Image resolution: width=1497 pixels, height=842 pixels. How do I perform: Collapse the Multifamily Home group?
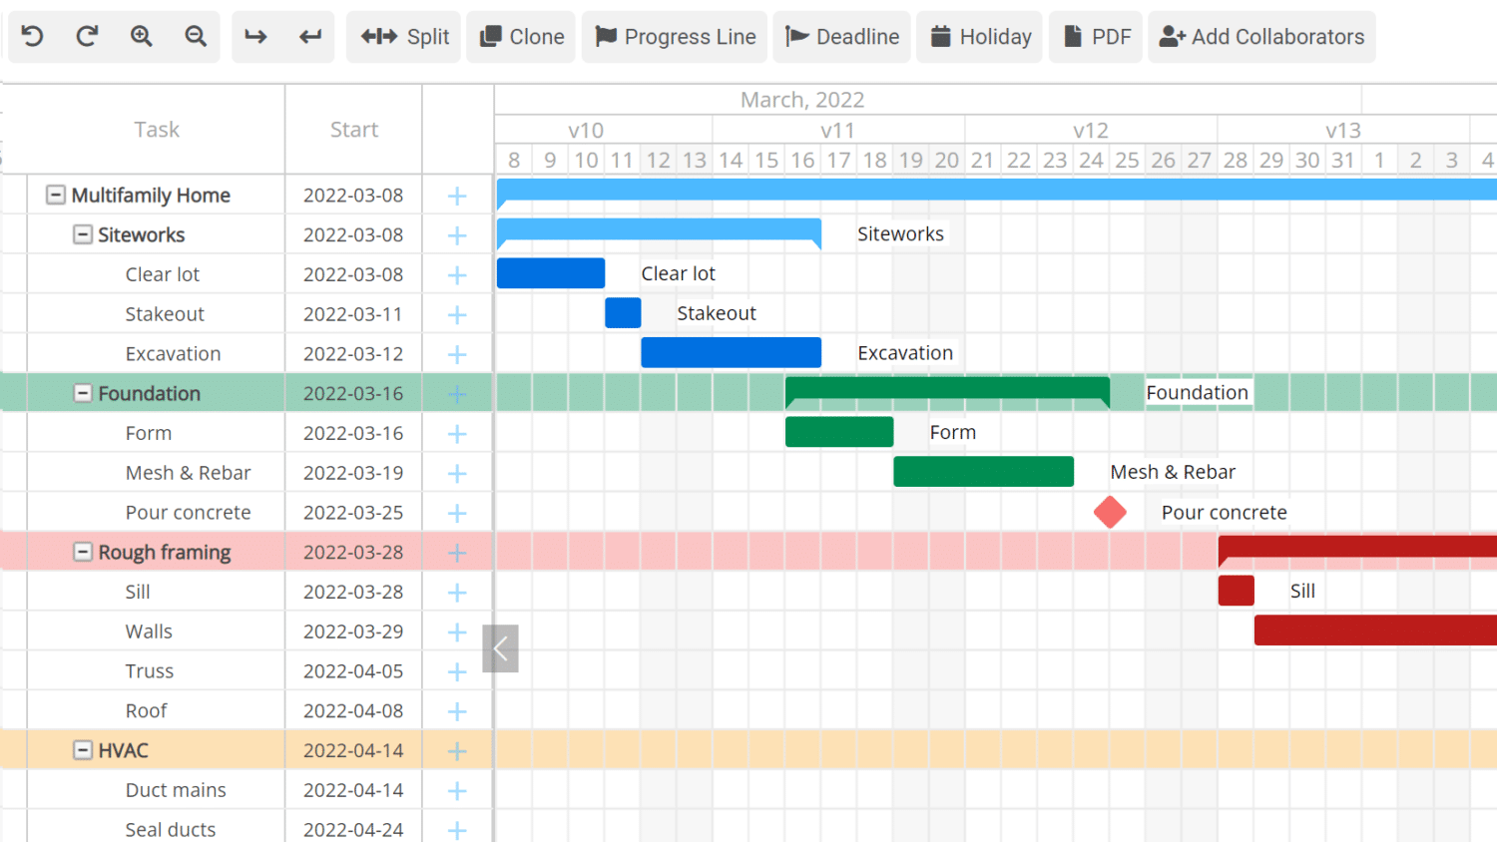56,196
